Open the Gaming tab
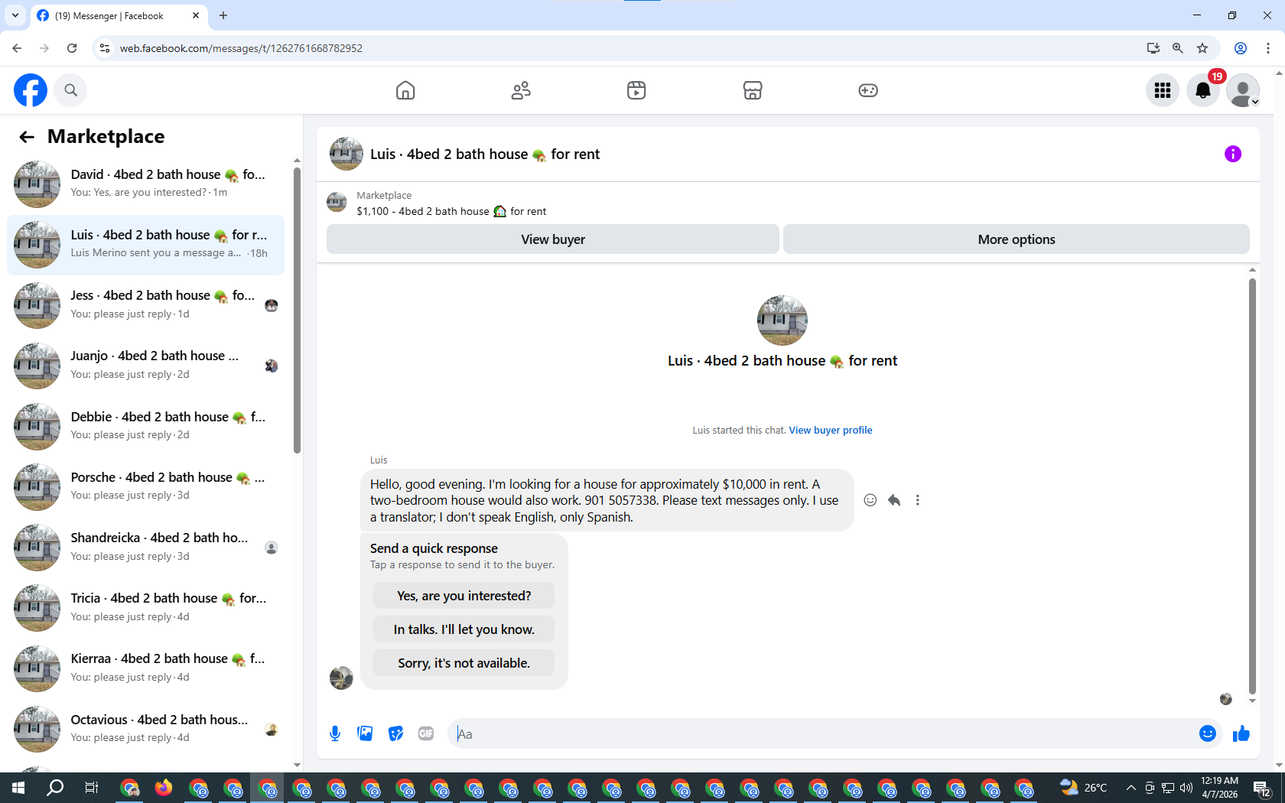The image size is (1285, 803). point(868,90)
